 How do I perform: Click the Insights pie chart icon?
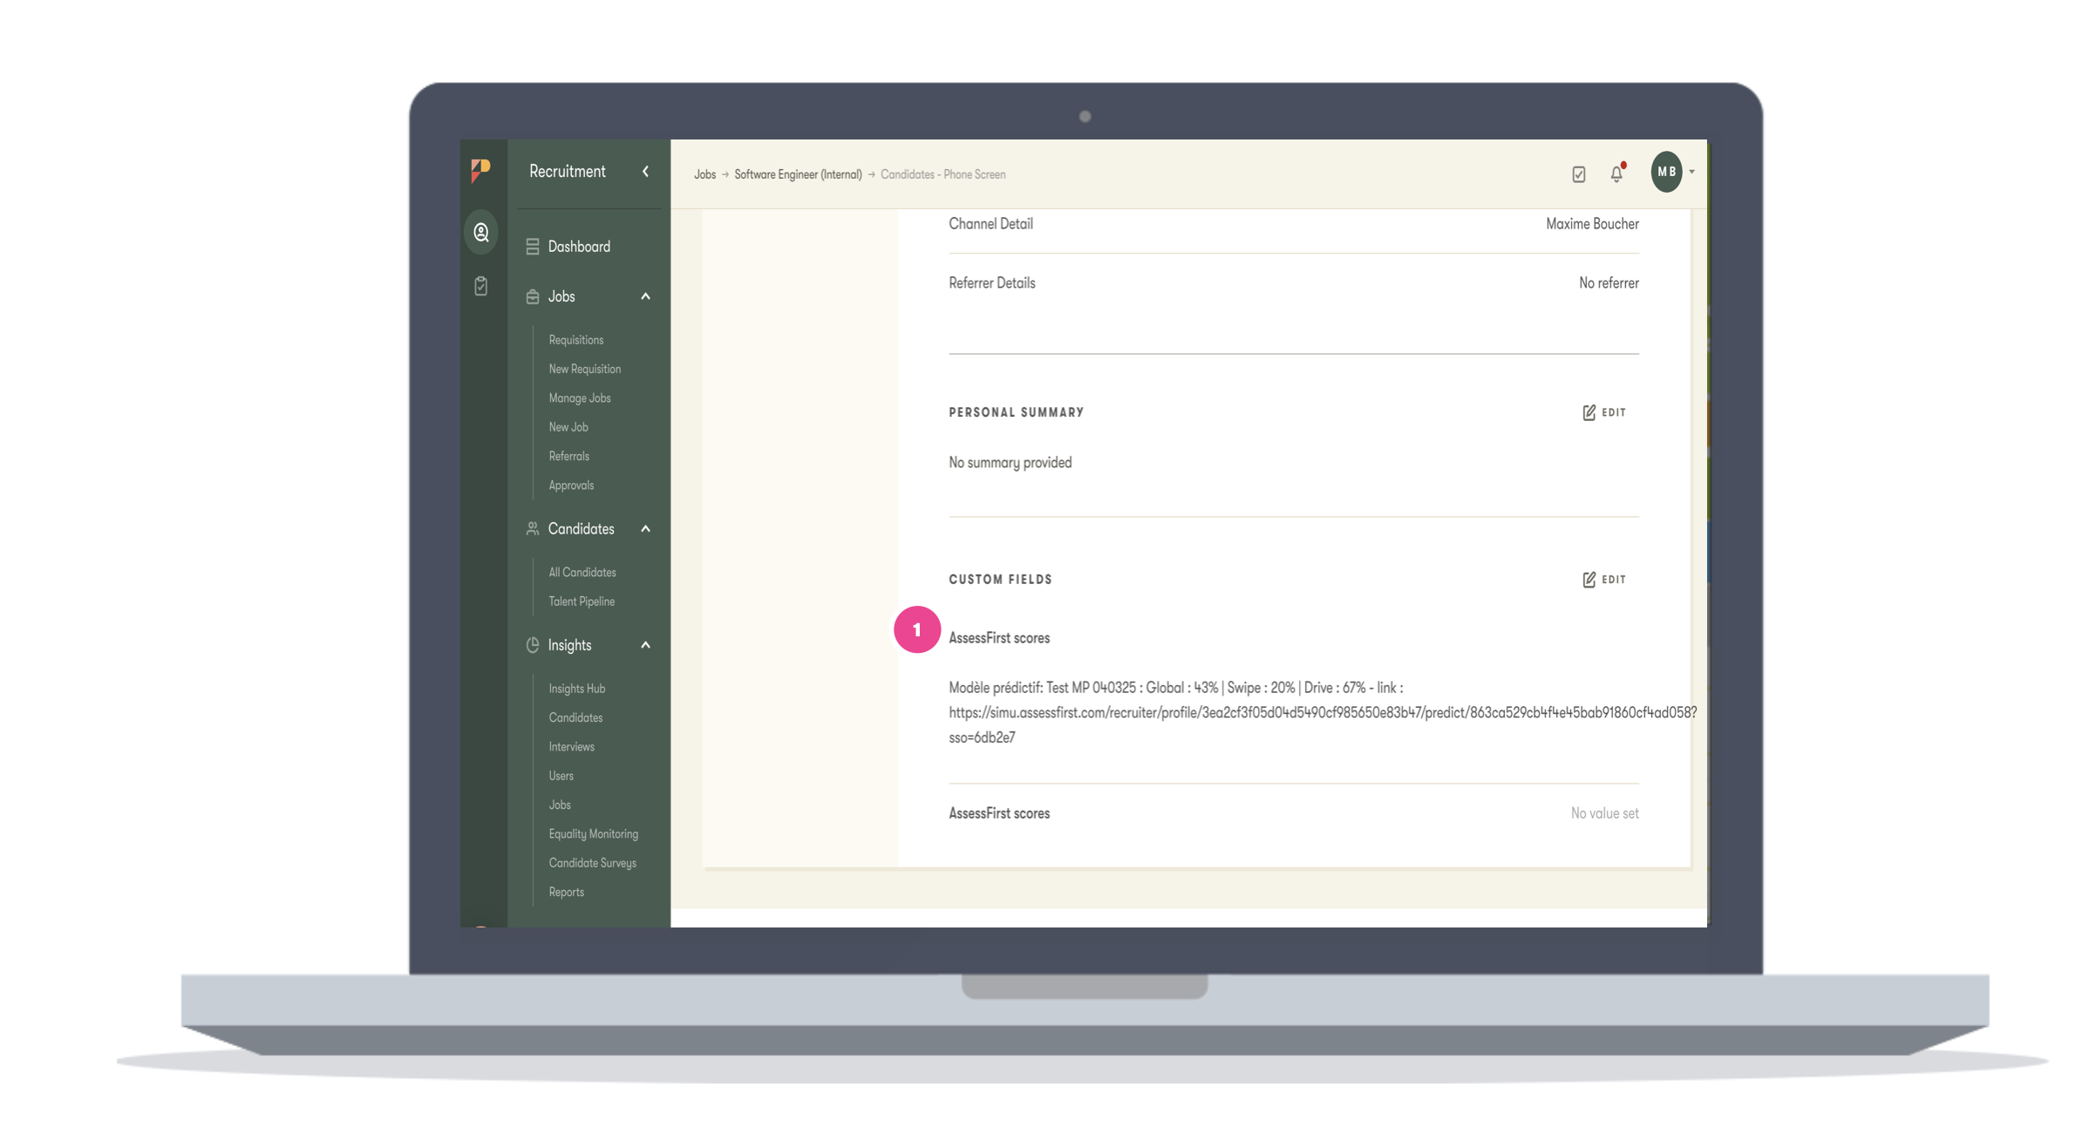click(533, 645)
